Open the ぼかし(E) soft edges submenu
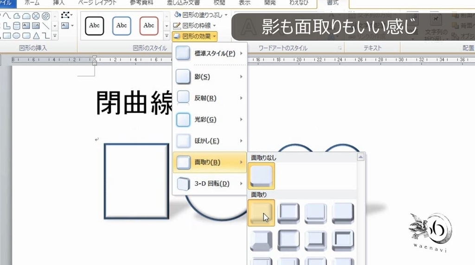Viewport: 475px width, 265px height. pos(209,141)
